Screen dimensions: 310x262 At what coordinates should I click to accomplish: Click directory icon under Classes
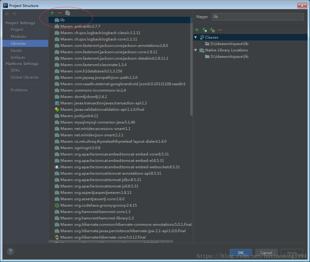(207, 44)
